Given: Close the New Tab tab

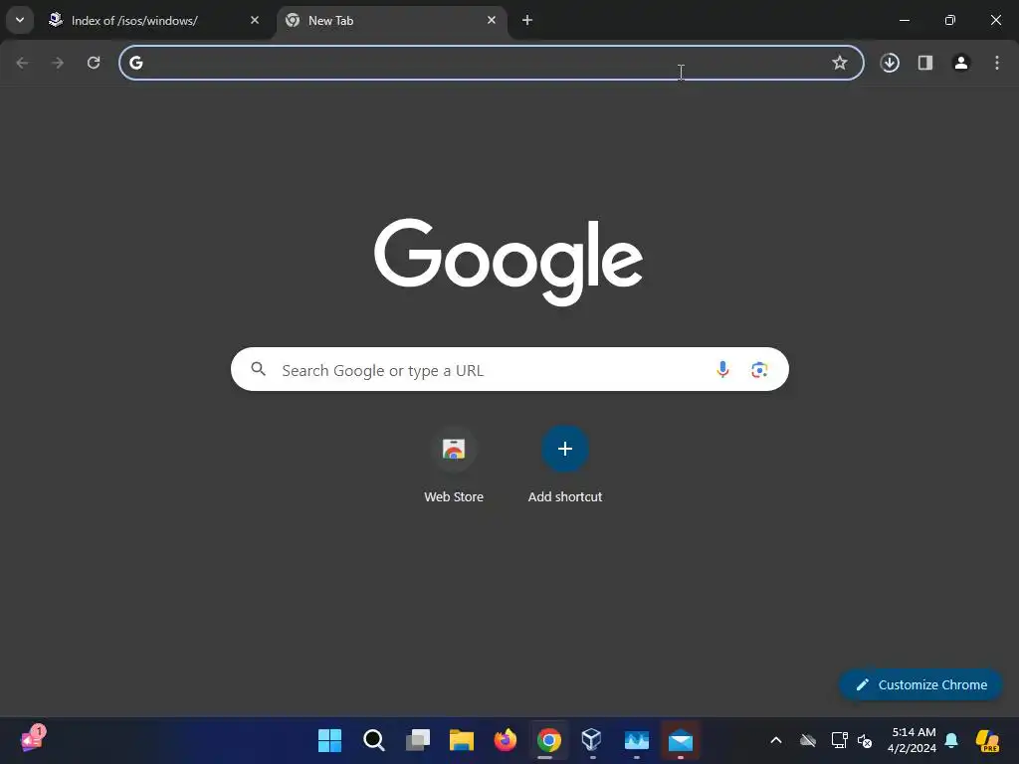Looking at the screenshot, I should (x=492, y=20).
